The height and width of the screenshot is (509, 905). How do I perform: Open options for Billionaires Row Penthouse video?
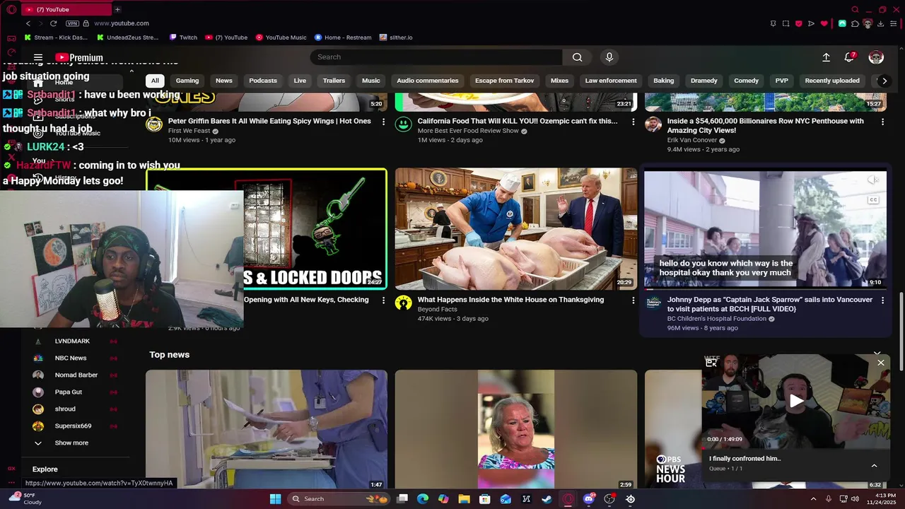tap(882, 122)
